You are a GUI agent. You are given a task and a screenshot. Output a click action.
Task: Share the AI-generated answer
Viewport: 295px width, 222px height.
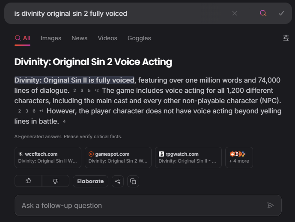click(118, 181)
